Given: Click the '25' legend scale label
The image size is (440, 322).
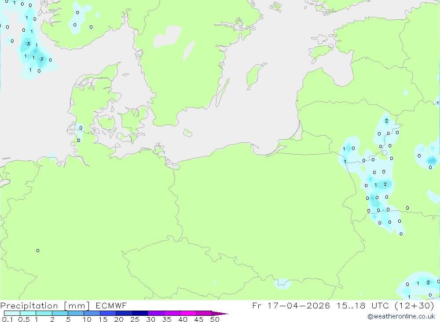Looking at the screenshot, I should pos(135,319).
